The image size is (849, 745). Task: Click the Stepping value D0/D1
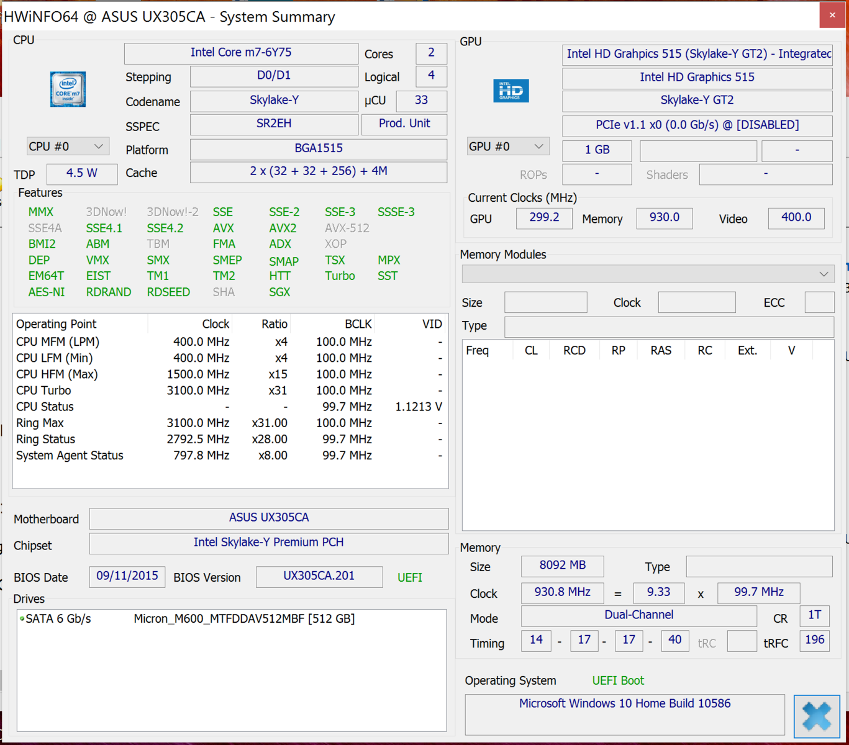(274, 76)
